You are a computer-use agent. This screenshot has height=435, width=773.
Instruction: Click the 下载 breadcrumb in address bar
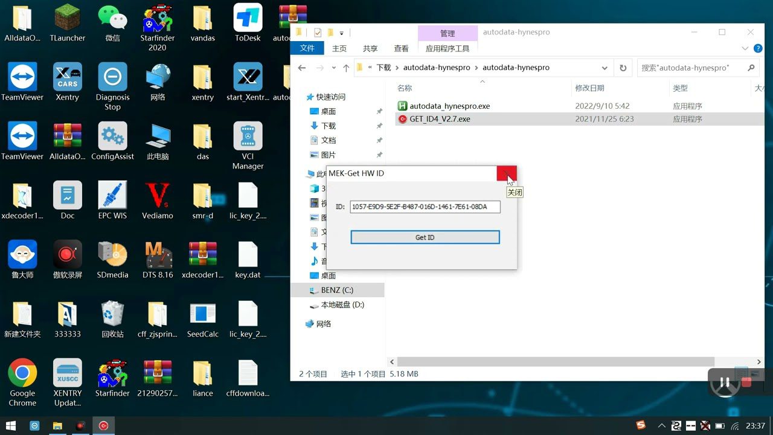[383, 68]
